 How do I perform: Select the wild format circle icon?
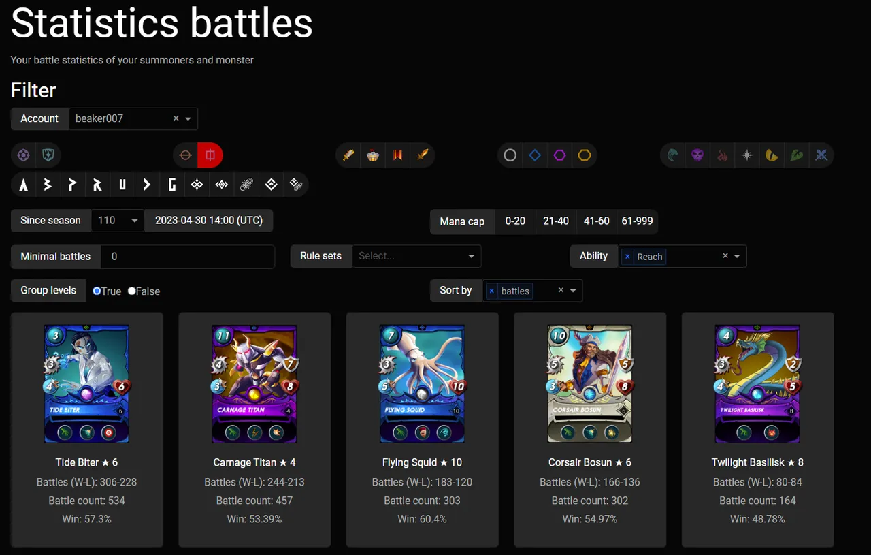click(x=185, y=155)
